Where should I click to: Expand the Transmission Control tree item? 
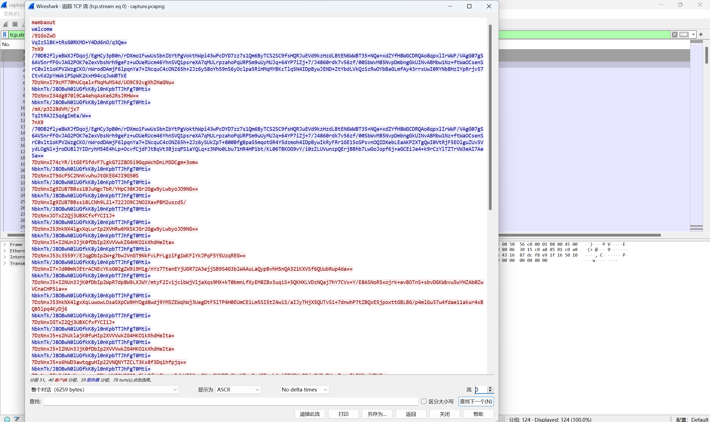click(4, 263)
